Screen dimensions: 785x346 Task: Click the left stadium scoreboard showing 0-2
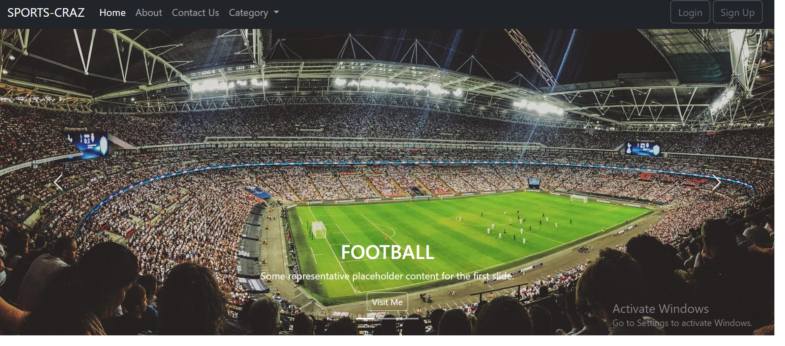click(x=88, y=144)
